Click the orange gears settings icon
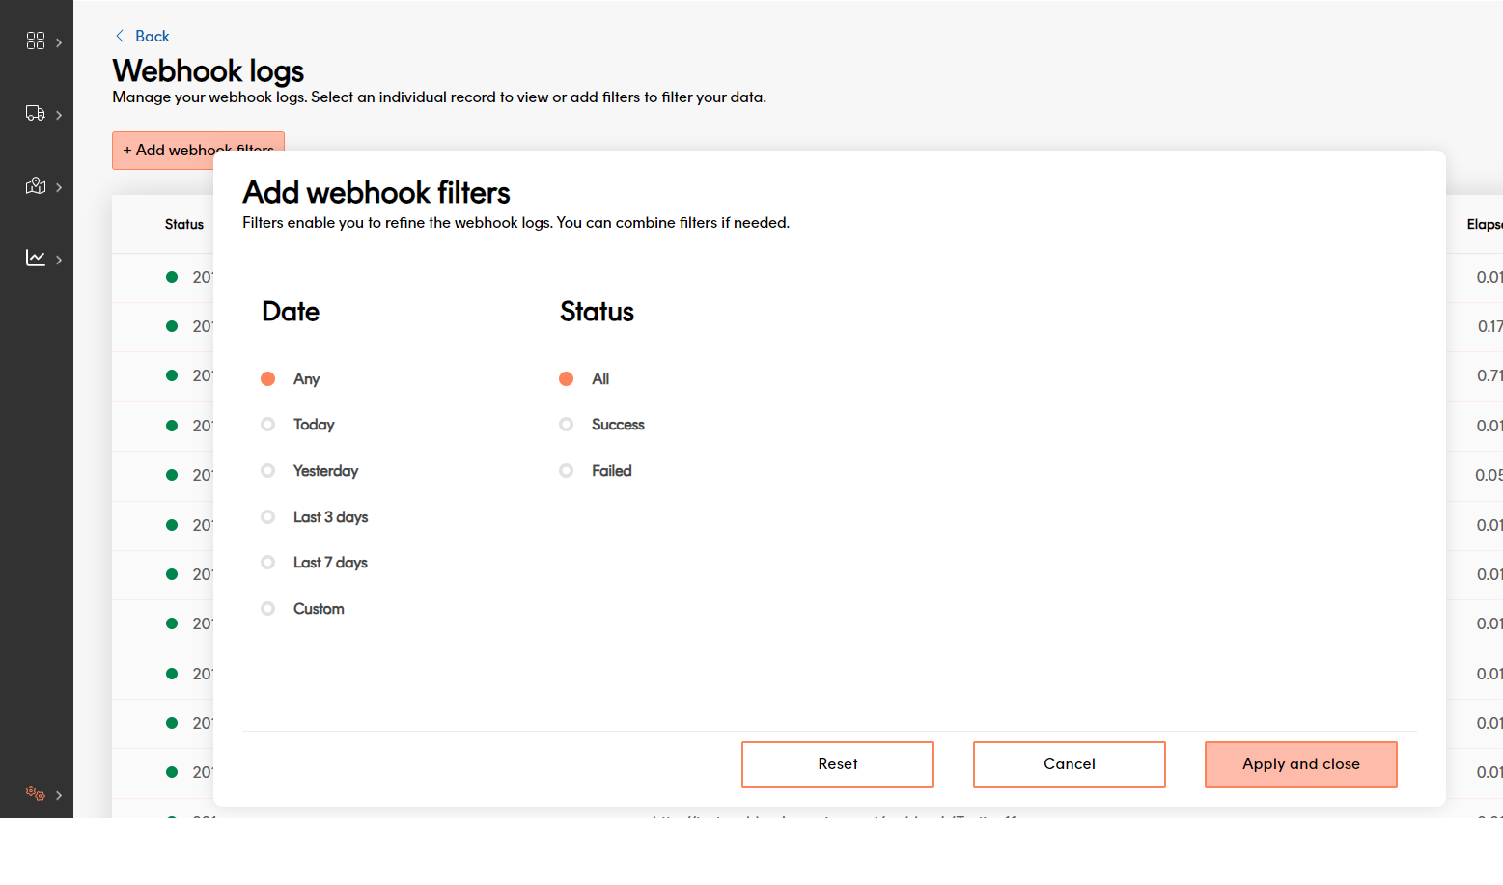 point(36,793)
